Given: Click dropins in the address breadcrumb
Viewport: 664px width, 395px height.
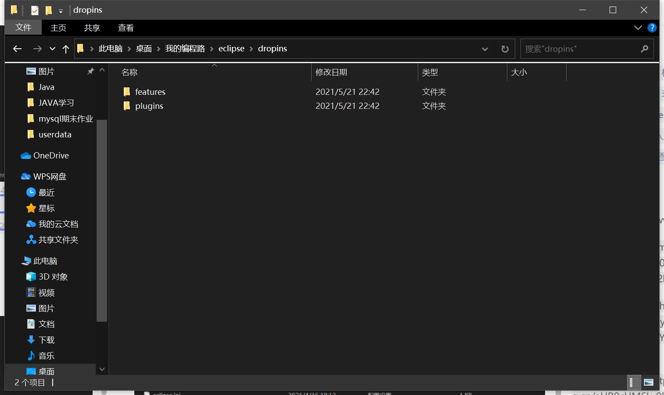Looking at the screenshot, I should (x=273, y=49).
